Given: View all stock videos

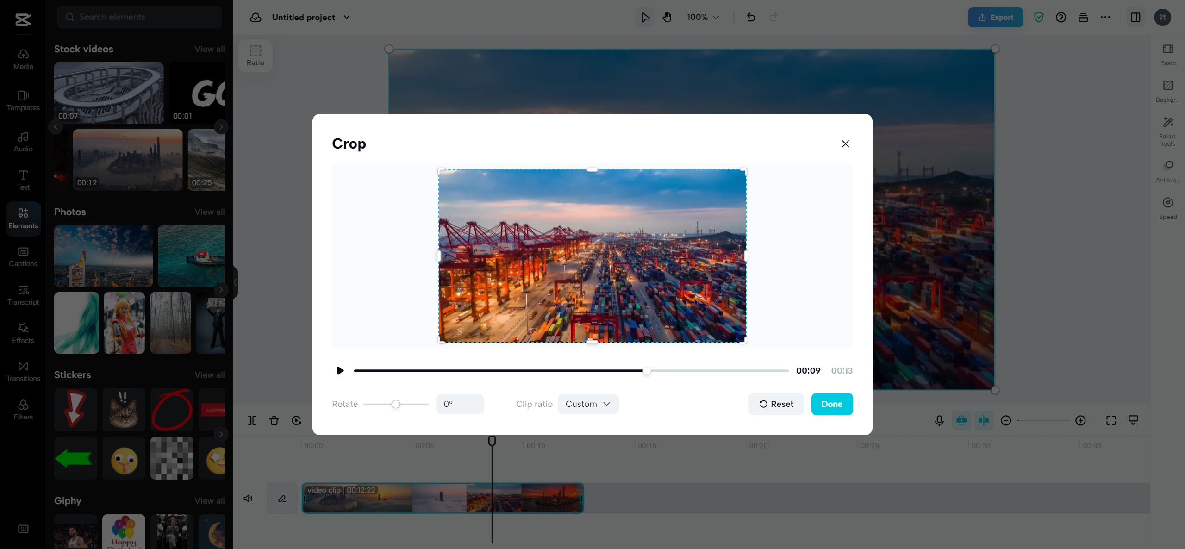Looking at the screenshot, I should coord(209,49).
